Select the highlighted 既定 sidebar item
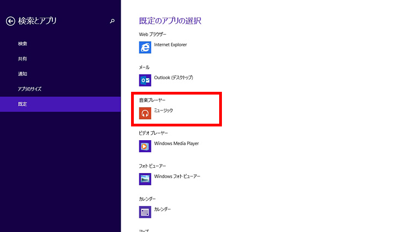This screenshot has height=232, width=413. tap(23, 104)
